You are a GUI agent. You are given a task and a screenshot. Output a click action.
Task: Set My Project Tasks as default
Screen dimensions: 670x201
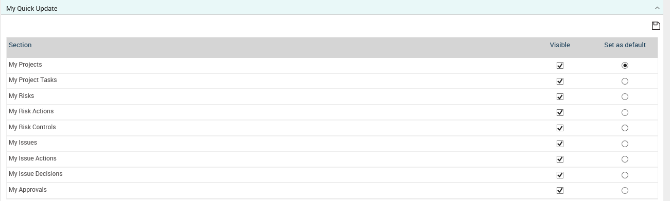point(625,81)
